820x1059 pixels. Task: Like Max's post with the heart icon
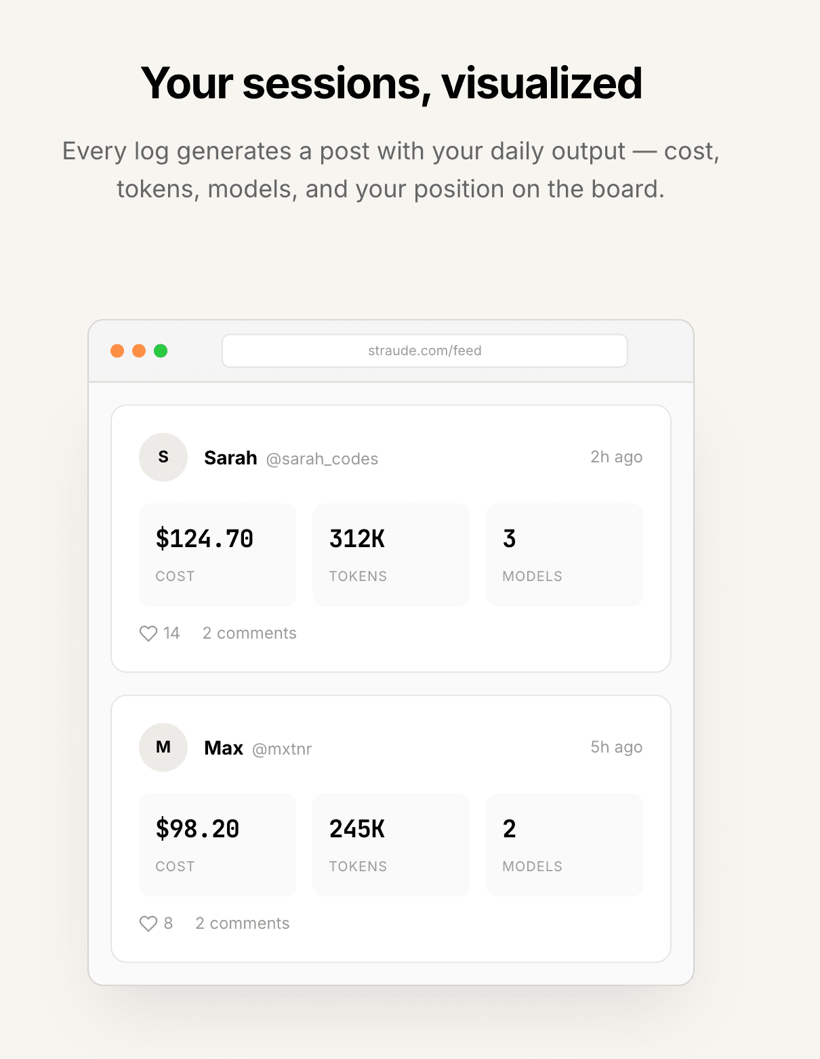[x=148, y=923]
